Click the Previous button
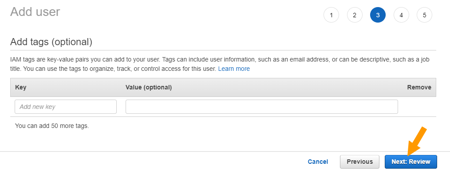The image size is (450, 170). point(359,162)
